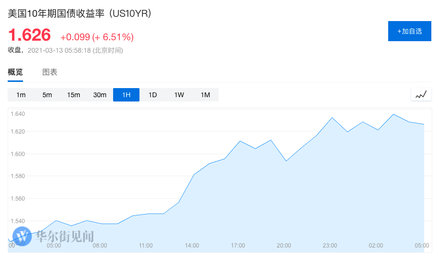
Task: Choose the 30m timeframe
Action: tap(100, 95)
